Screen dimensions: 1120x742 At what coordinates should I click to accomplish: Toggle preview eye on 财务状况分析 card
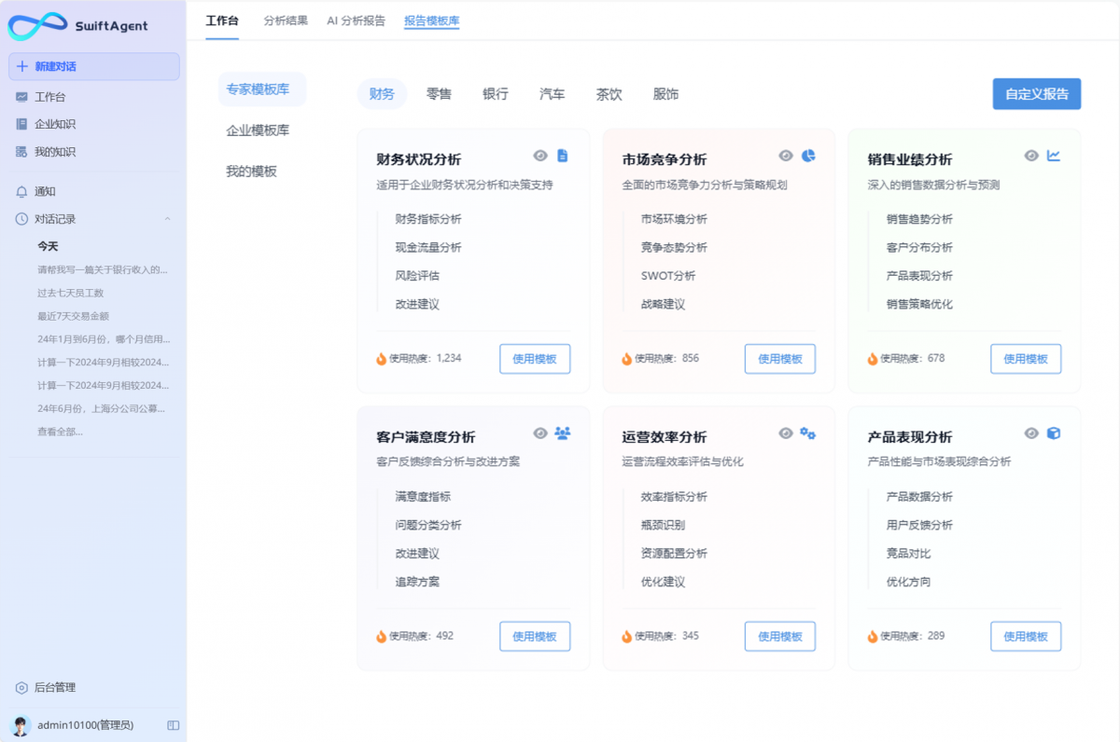click(539, 157)
